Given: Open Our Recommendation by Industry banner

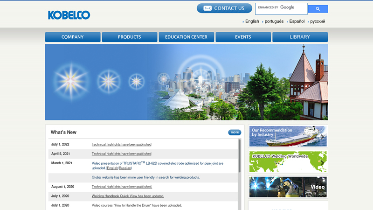Looking at the screenshot, I should click(288, 136).
